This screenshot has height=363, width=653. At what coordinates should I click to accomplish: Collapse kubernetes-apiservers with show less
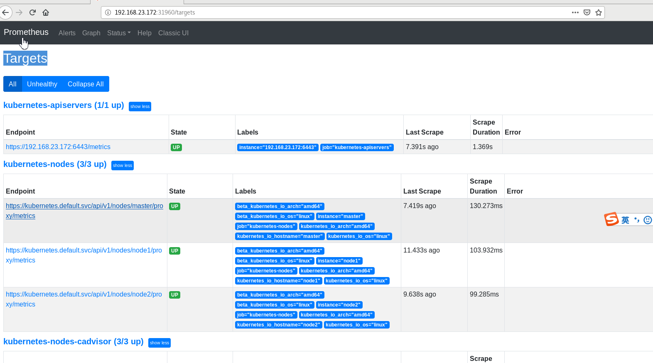pyautogui.click(x=140, y=106)
